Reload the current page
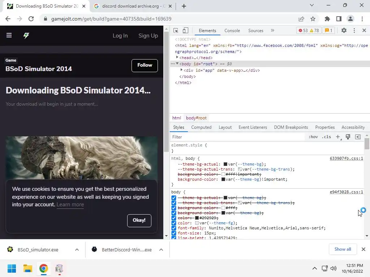The image size is (370, 277). (x=31, y=19)
